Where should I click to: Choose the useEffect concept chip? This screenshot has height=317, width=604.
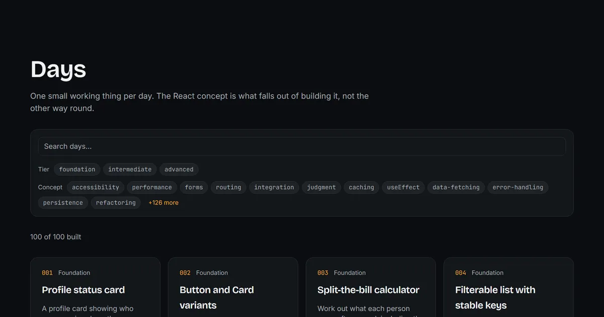coord(403,187)
